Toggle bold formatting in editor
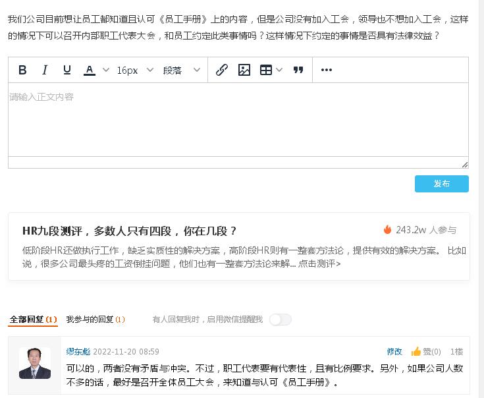This screenshot has height=398, width=484. click(x=22, y=70)
